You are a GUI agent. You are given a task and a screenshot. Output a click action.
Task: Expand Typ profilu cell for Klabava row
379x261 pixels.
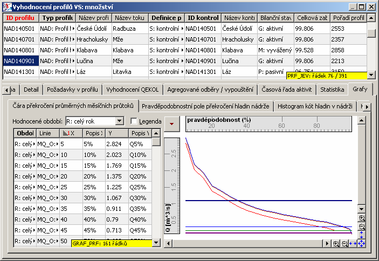pos(73,50)
